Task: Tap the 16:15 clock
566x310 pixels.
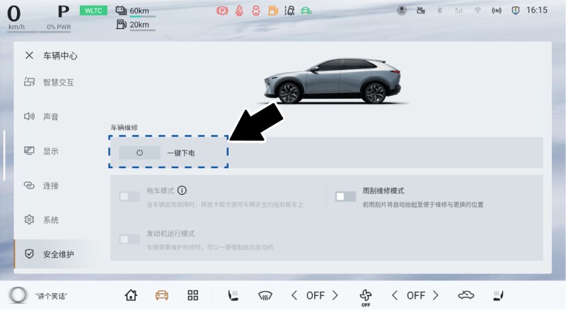Action: (537, 10)
